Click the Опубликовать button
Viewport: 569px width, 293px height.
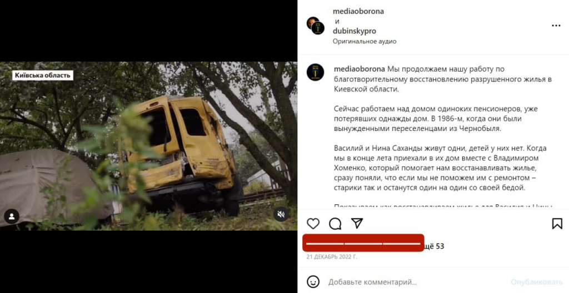point(536,282)
